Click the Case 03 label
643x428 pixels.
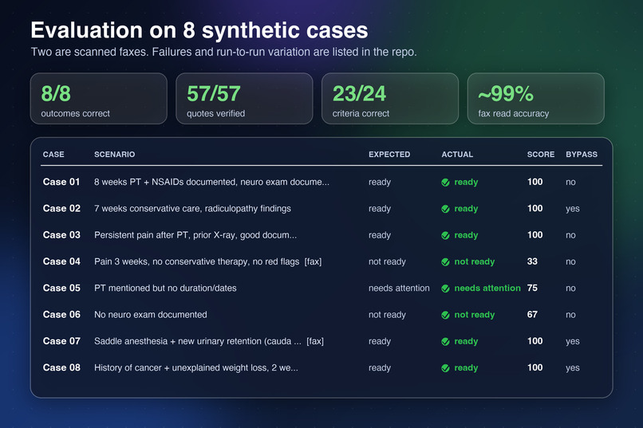[x=61, y=235]
